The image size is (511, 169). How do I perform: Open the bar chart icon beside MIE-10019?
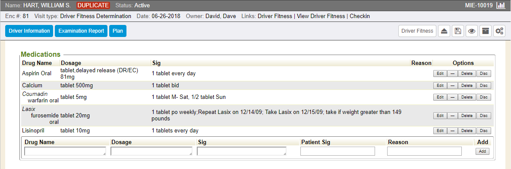pos(501,6)
